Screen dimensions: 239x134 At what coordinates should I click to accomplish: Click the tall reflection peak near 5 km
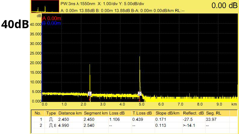coord(140,74)
